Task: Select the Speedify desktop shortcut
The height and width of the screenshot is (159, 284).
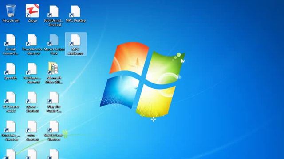Action: click(11, 72)
